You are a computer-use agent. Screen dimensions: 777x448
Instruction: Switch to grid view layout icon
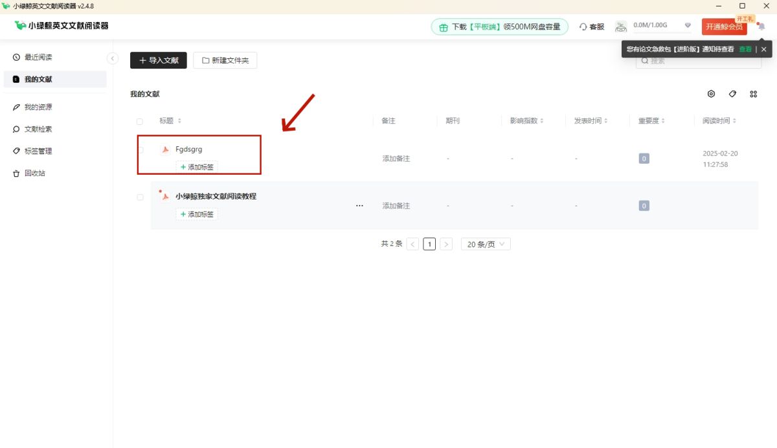click(753, 94)
